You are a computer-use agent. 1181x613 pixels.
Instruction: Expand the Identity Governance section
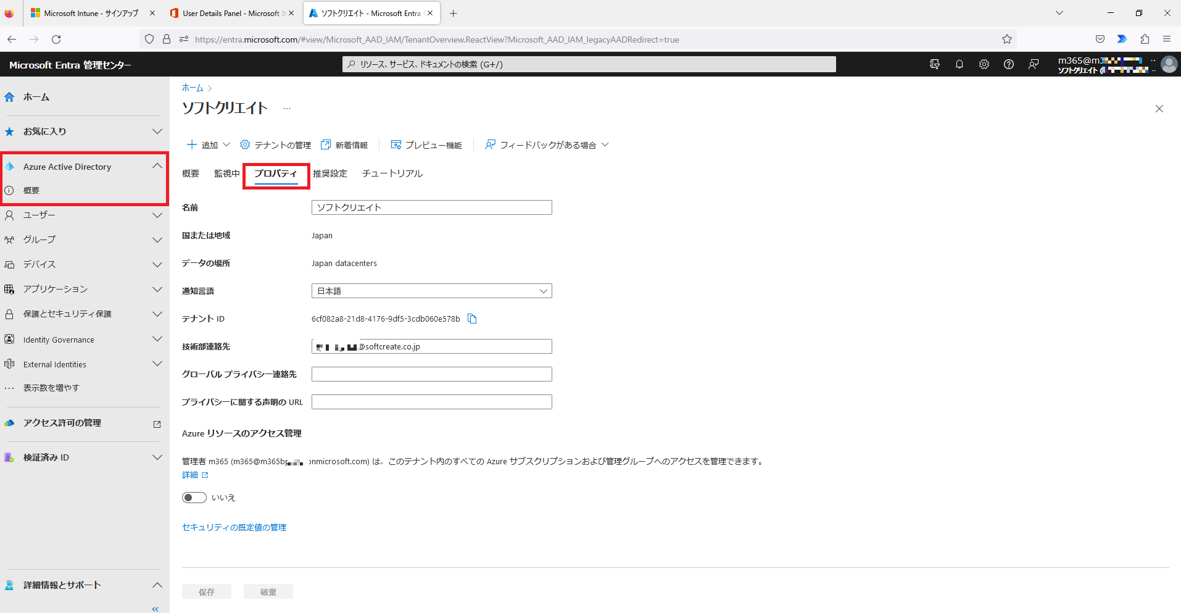157,339
